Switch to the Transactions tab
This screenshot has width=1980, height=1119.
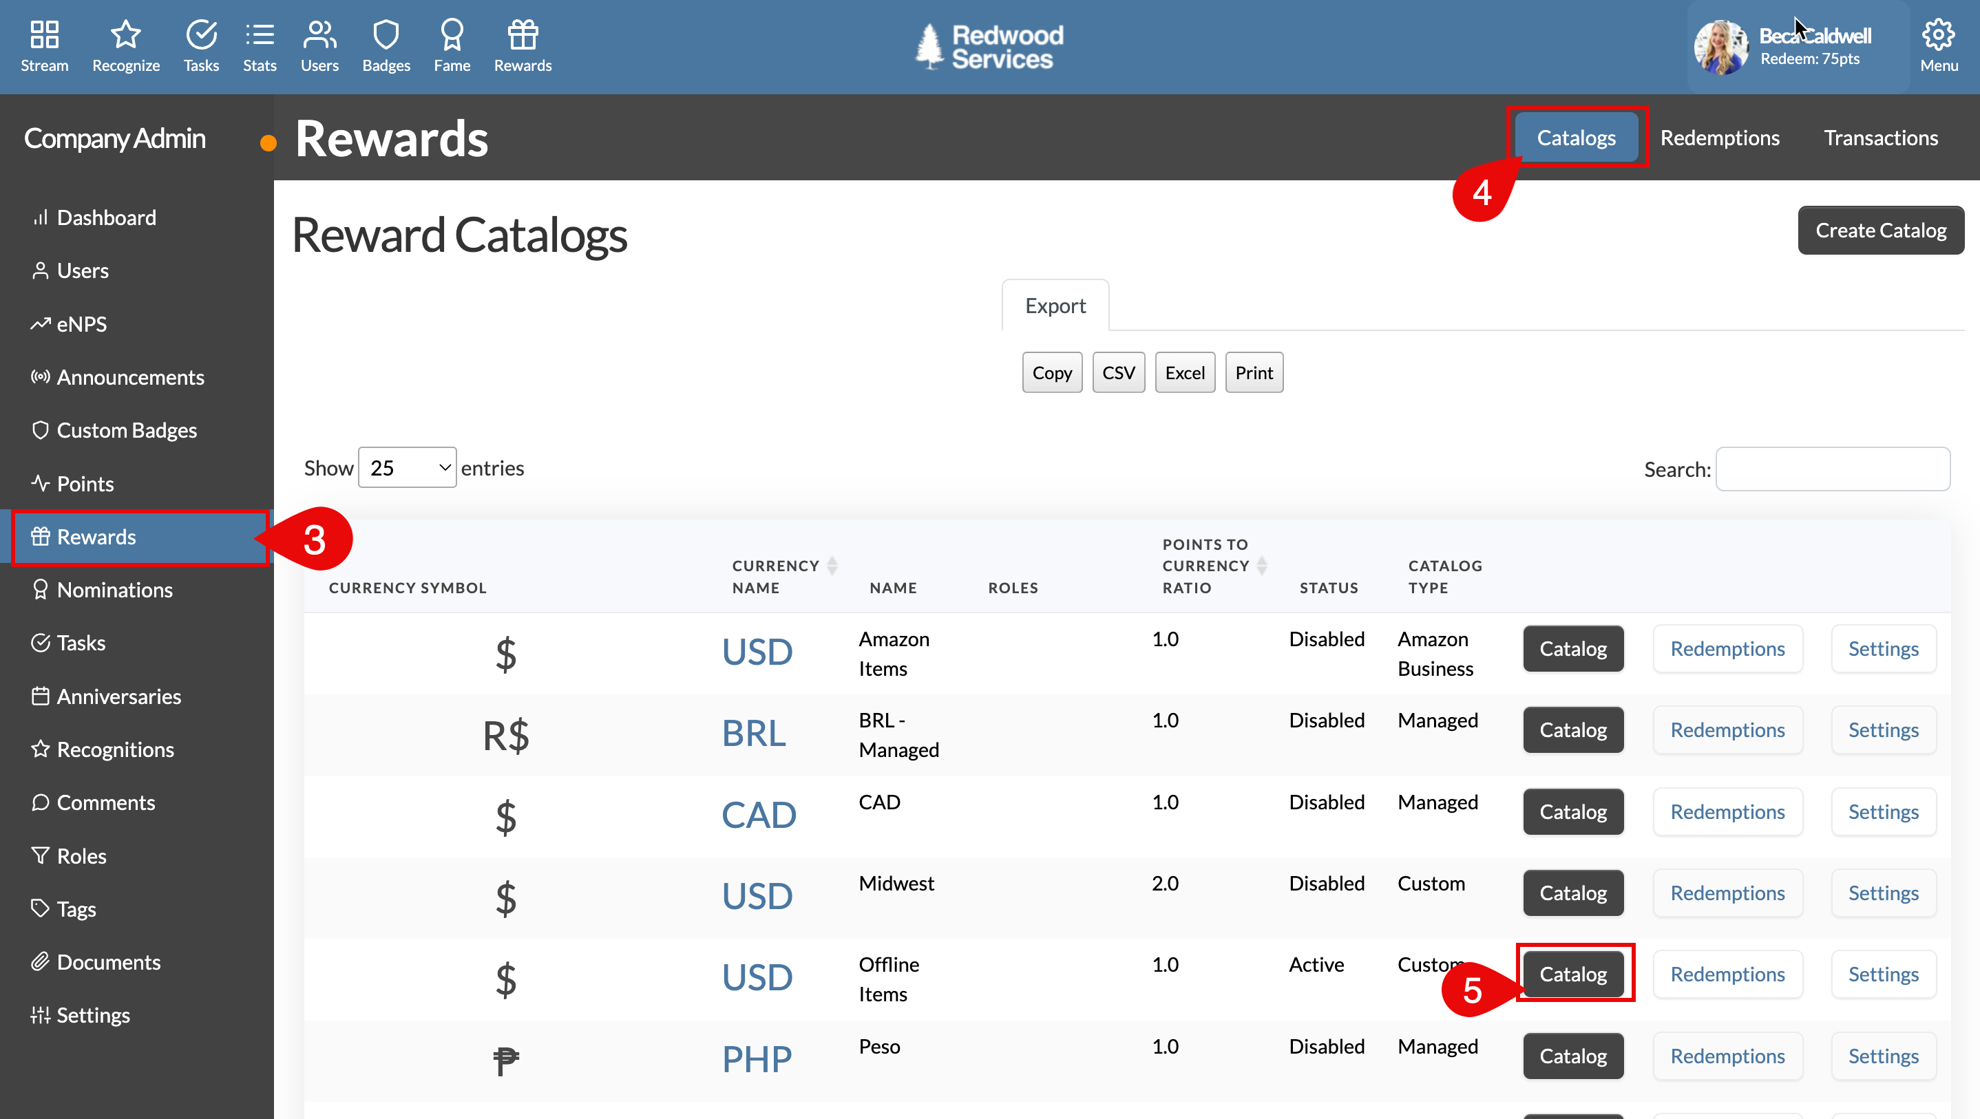(1880, 138)
